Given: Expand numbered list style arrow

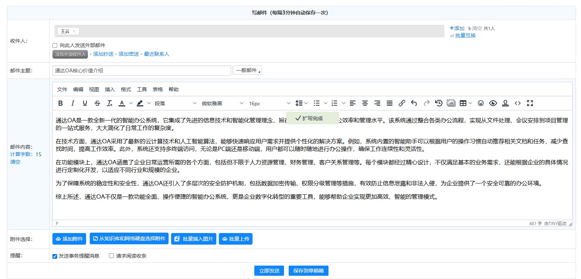Looking at the screenshot, I should pos(343,103).
